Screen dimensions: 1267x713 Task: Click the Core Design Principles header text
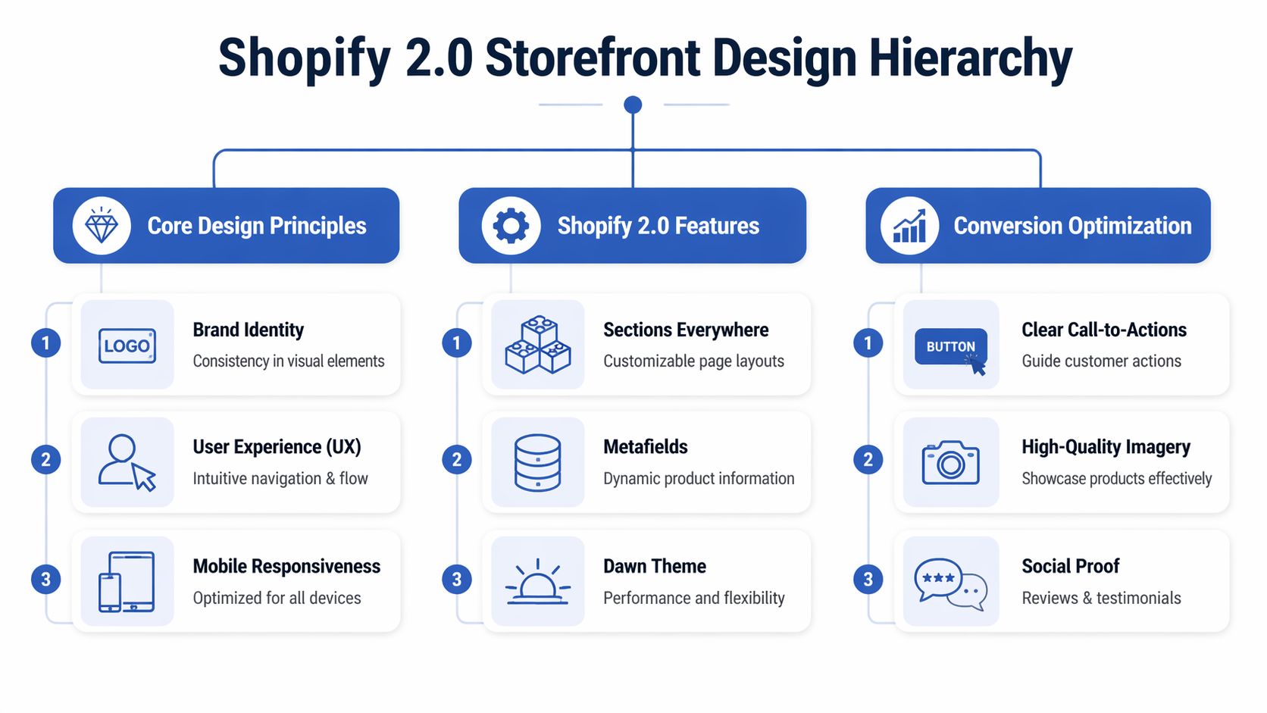[256, 226]
